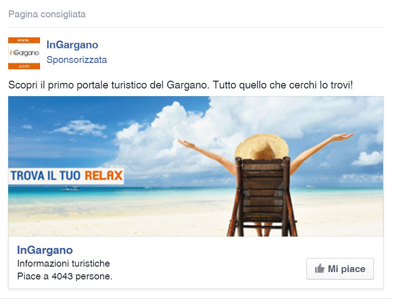Click the thumbs-up icon in Mi piace

[320, 268]
